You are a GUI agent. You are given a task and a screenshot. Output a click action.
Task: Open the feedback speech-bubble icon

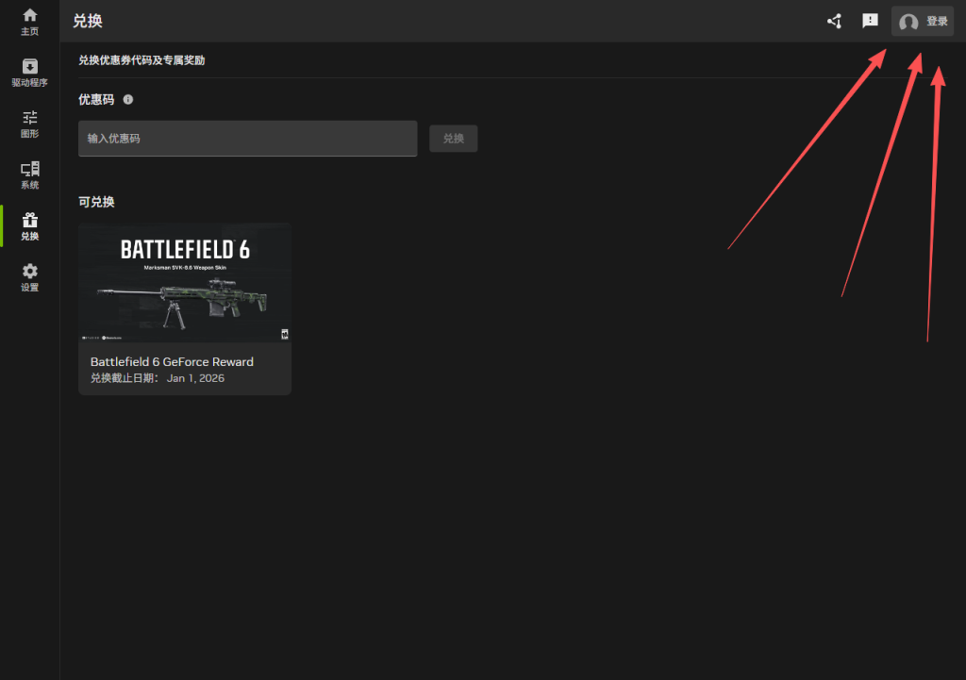pyautogui.click(x=870, y=21)
